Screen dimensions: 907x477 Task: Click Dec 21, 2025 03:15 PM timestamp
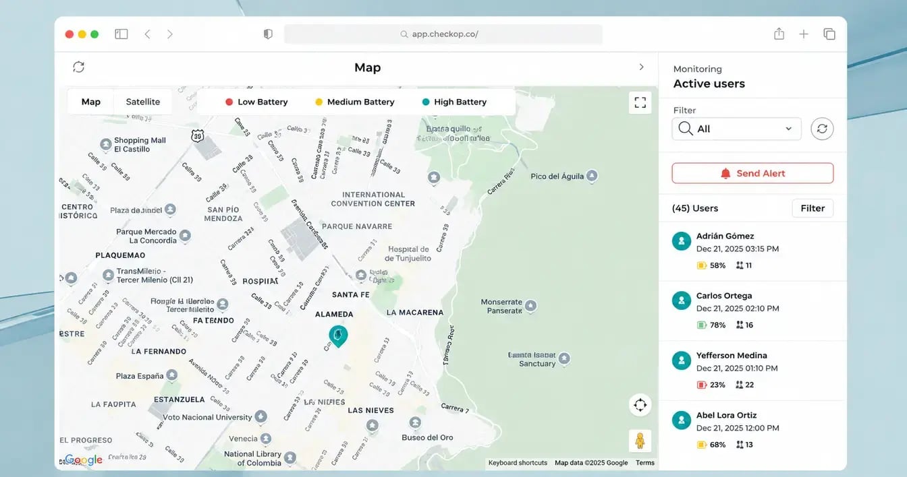pyautogui.click(x=738, y=249)
